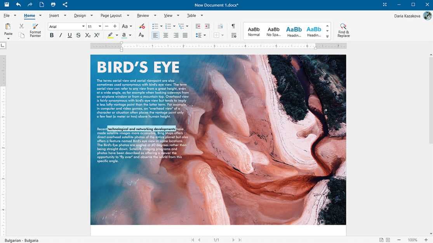Enable justified paragraph alignment
Image resolution: width=433 pixels, height=243 pixels.
(184, 35)
